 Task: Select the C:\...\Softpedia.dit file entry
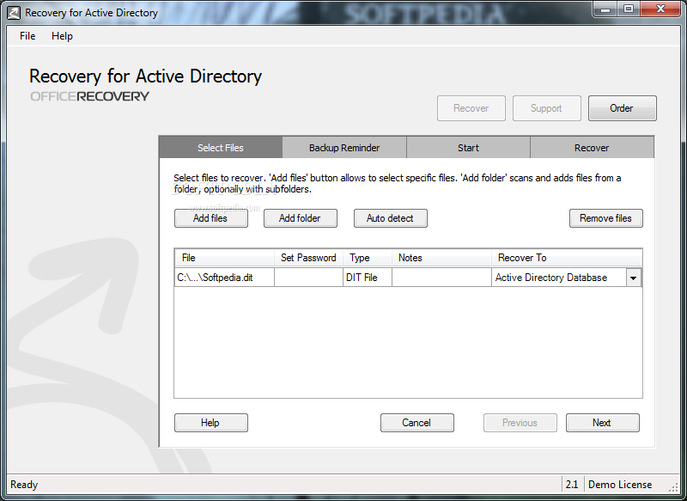[x=225, y=278]
